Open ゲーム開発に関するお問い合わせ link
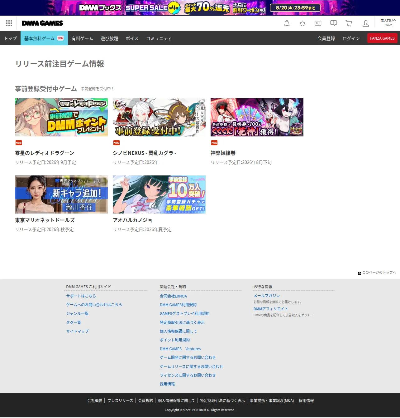 pos(188,357)
